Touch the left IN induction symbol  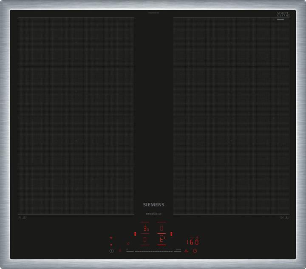[x=23, y=218]
